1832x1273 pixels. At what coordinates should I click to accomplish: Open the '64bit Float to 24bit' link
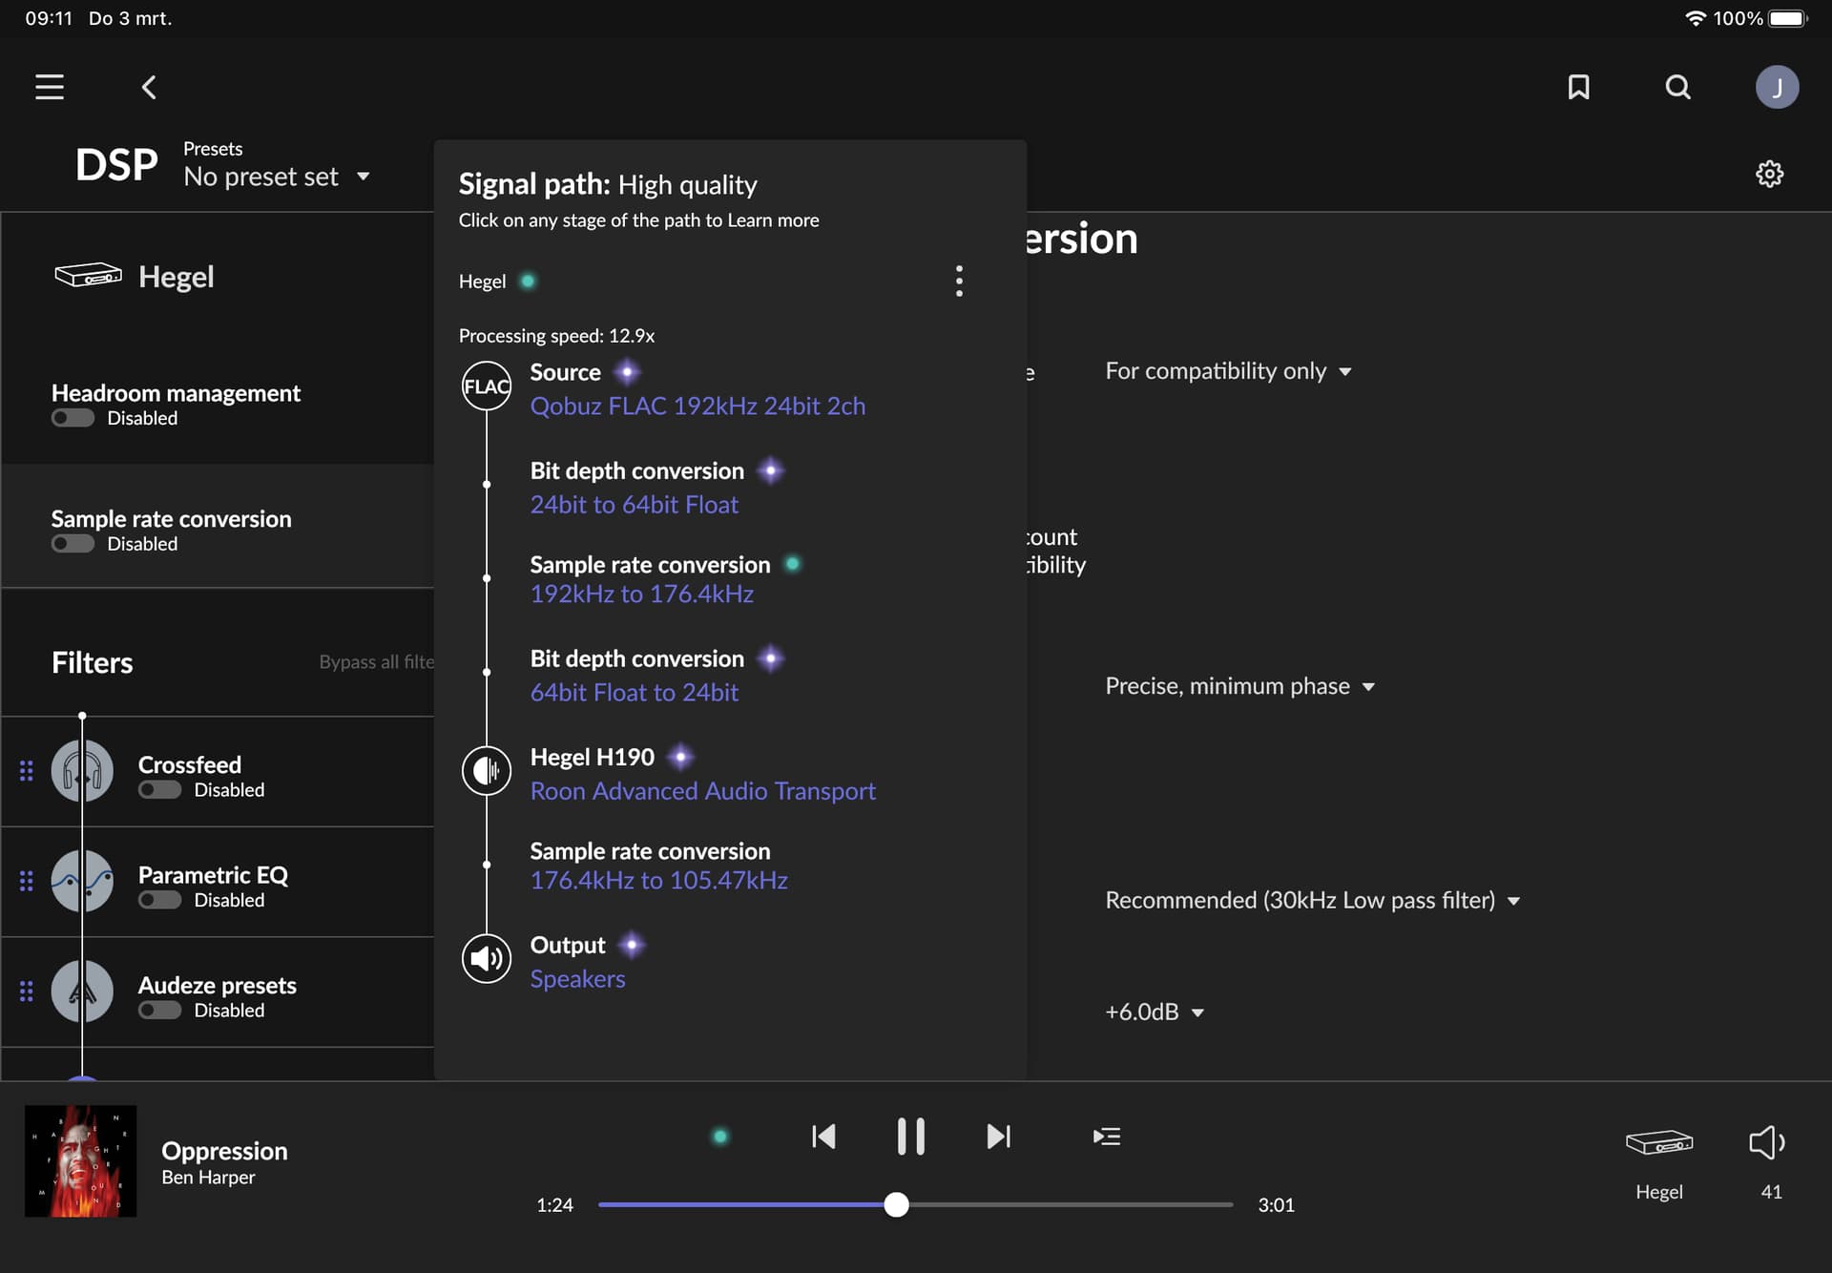pos(635,693)
